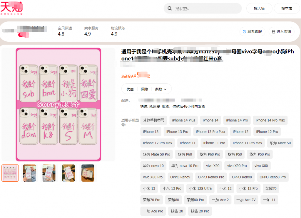Focus the 搜索宝贝 search field
The image size is (301, 218).
203,9
